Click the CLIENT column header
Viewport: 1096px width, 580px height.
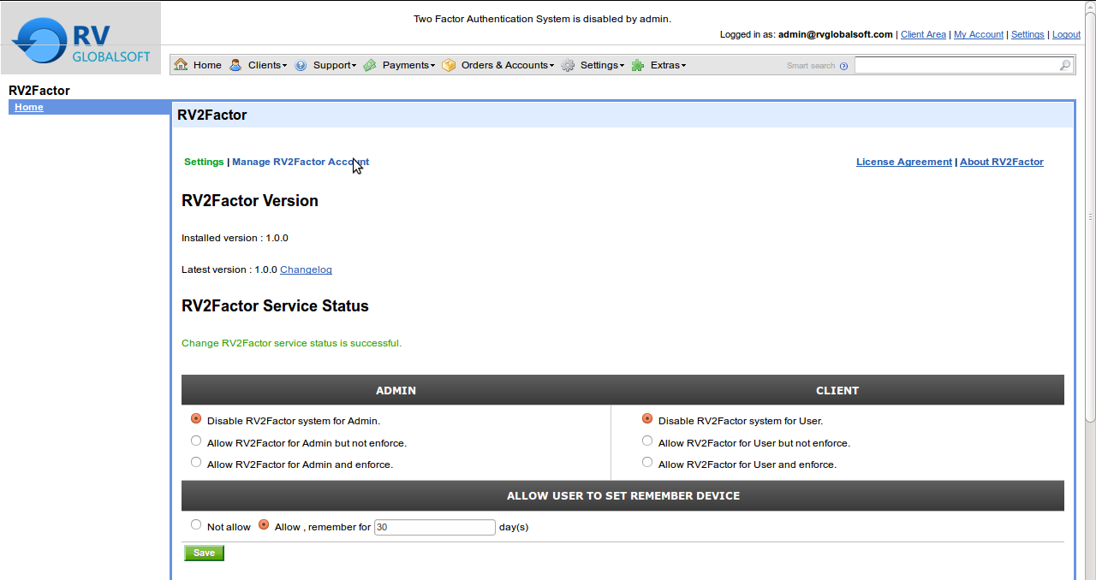pyautogui.click(x=837, y=390)
